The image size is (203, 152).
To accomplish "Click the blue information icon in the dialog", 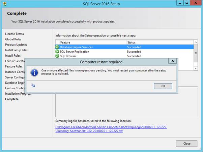I will [x=34, y=73].
